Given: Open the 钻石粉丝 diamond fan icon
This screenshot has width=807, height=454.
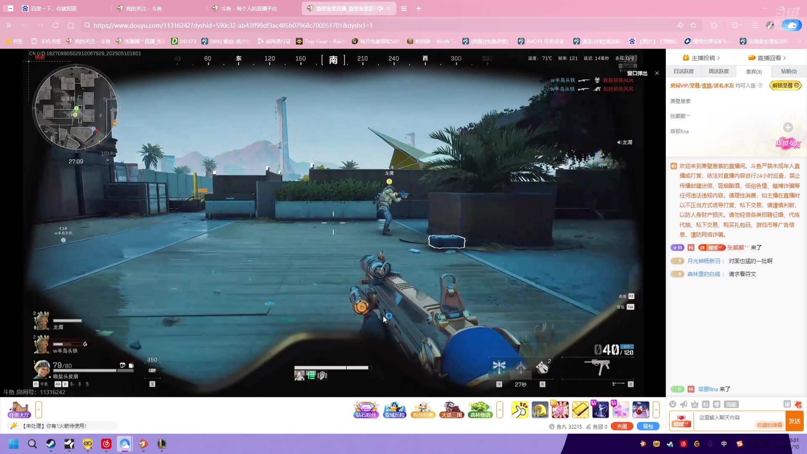Looking at the screenshot, I should (x=366, y=409).
